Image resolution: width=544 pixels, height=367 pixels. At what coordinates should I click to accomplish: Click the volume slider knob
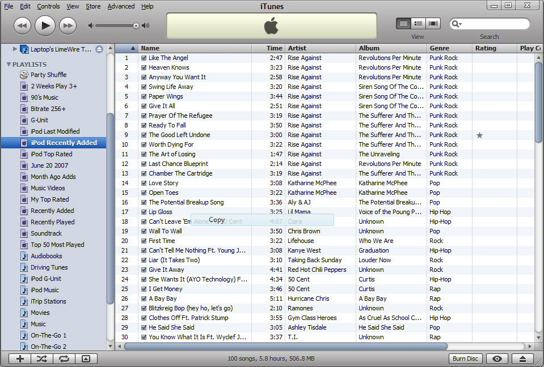136,25
